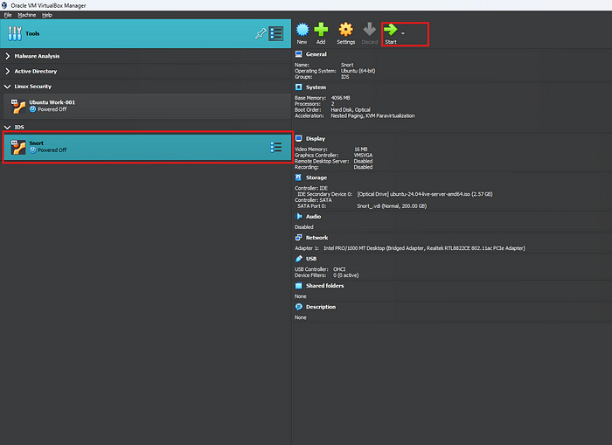The height and width of the screenshot is (445, 612).
Task: Open the File menu
Action: point(8,15)
